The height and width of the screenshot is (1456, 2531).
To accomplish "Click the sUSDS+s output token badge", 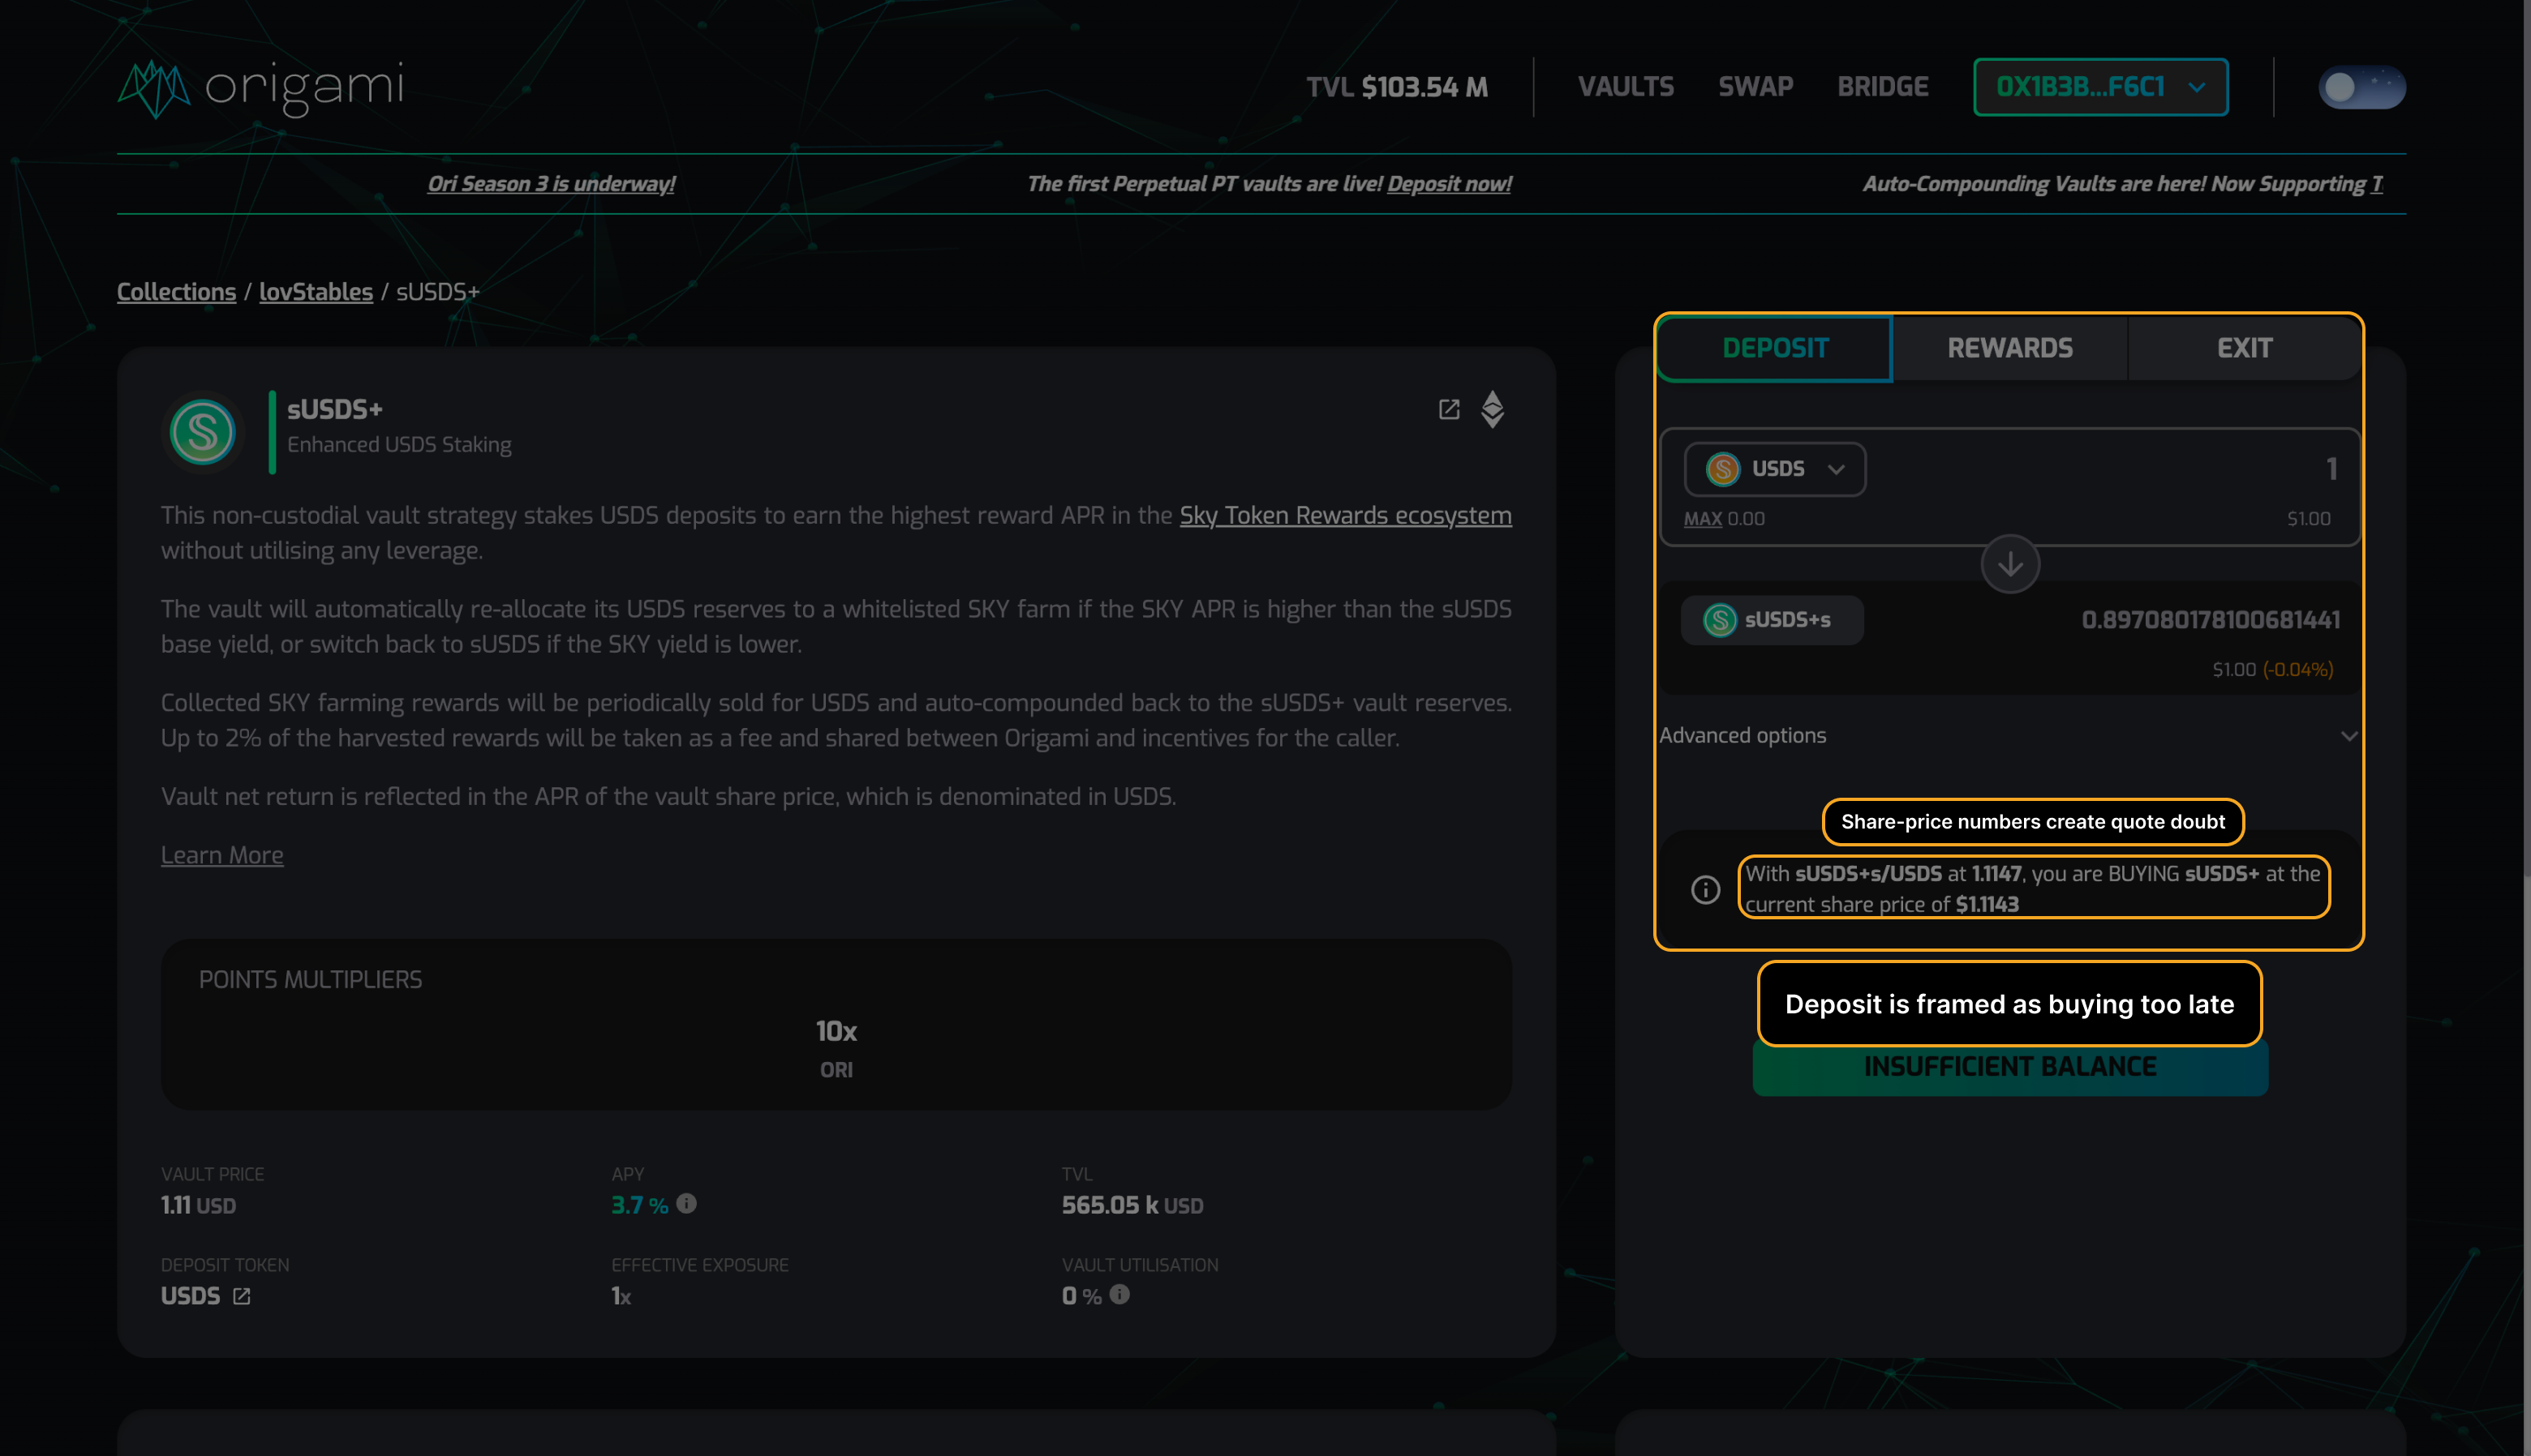I will point(1772,620).
